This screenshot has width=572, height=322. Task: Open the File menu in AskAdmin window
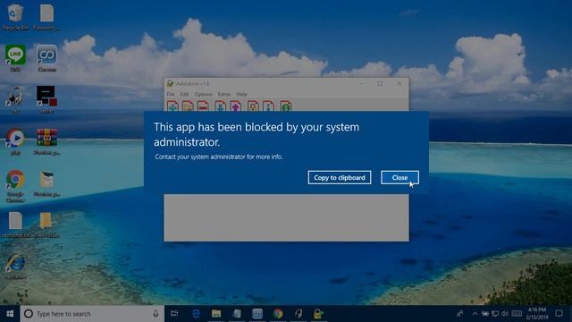click(171, 94)
